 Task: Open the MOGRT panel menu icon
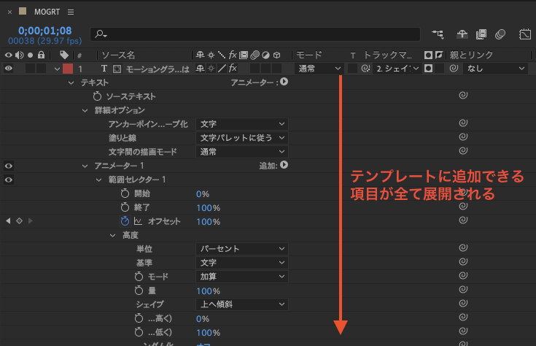click(71, 12)
